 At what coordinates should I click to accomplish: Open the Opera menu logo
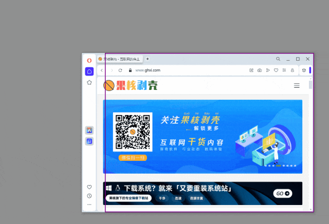coord(89,61)
